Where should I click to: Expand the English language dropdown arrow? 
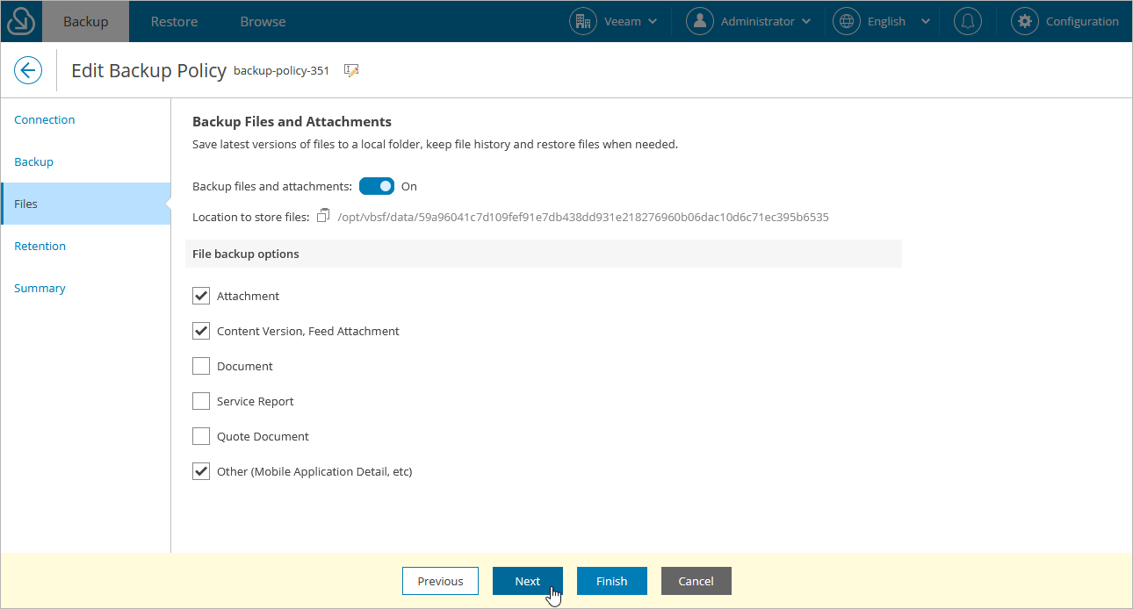tap(926, 22)
